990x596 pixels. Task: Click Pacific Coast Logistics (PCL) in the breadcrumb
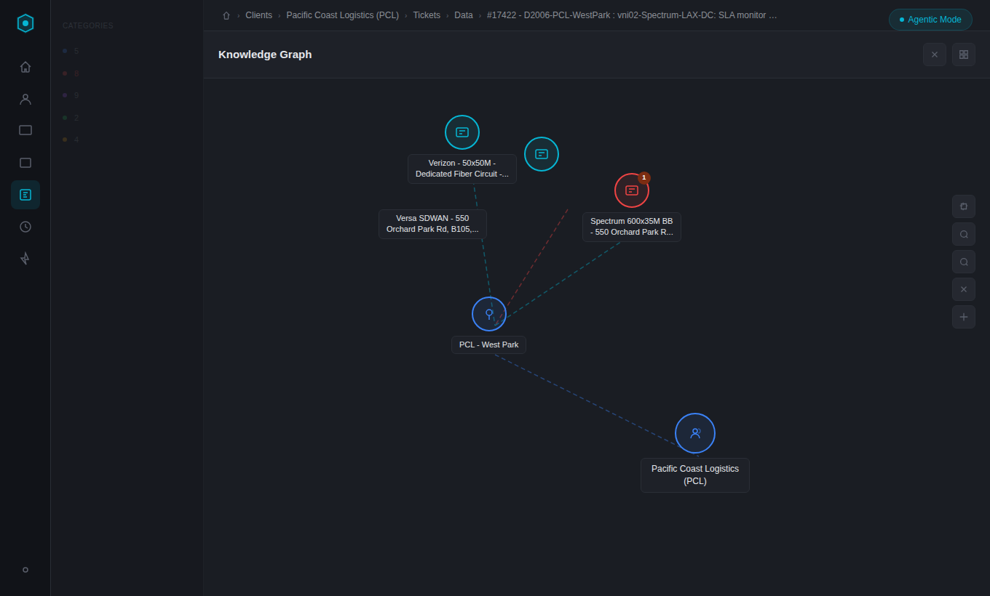click(342, 15)
